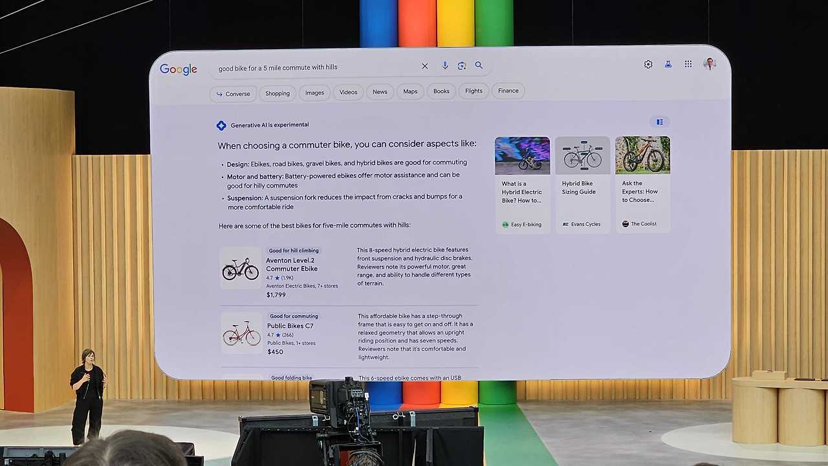Open 'What is a Hybrid Electric Bike?' card
This screenshot has width=828, height=466.
point(522,184)
